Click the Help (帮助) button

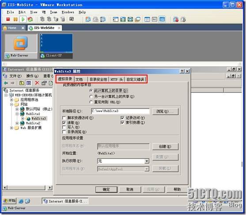(x=177, y=189)
